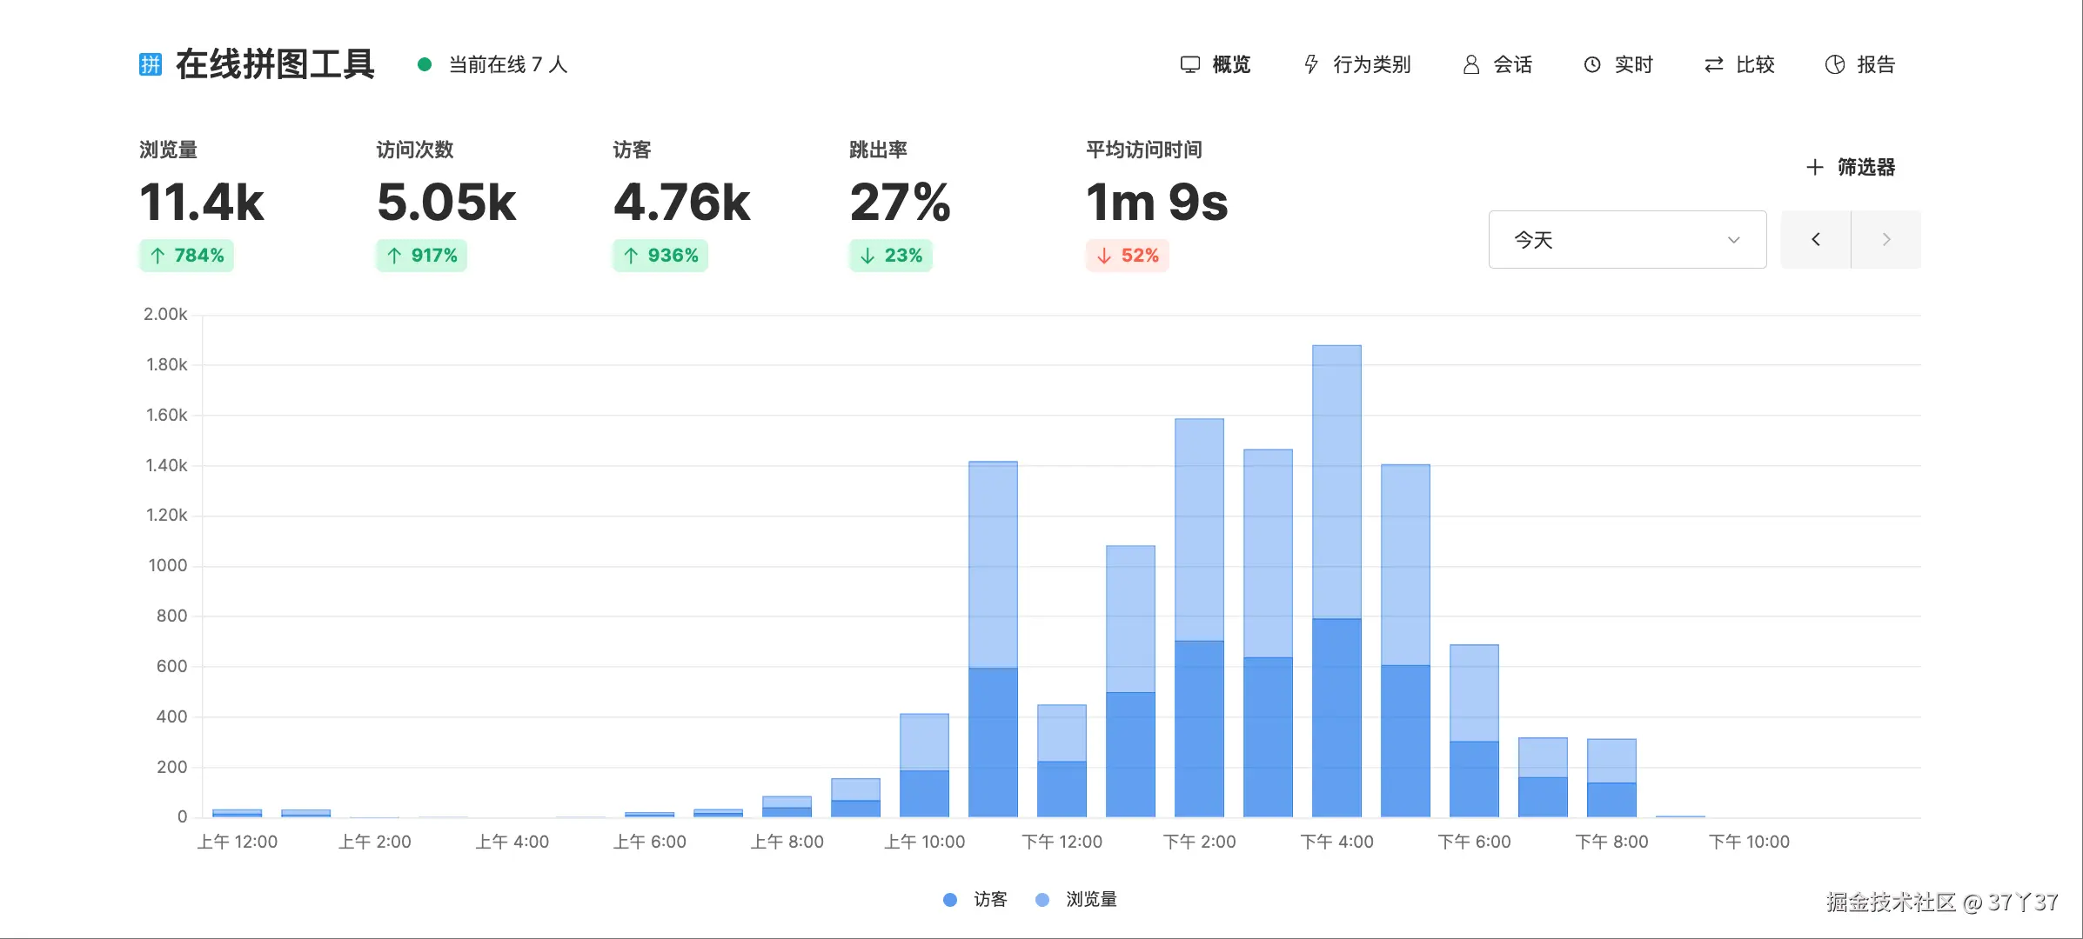The height and width of the screenshot is (939, 2083).
Task: Click the 筛选器 add filter button
Action: click(x=1865, y=167)
